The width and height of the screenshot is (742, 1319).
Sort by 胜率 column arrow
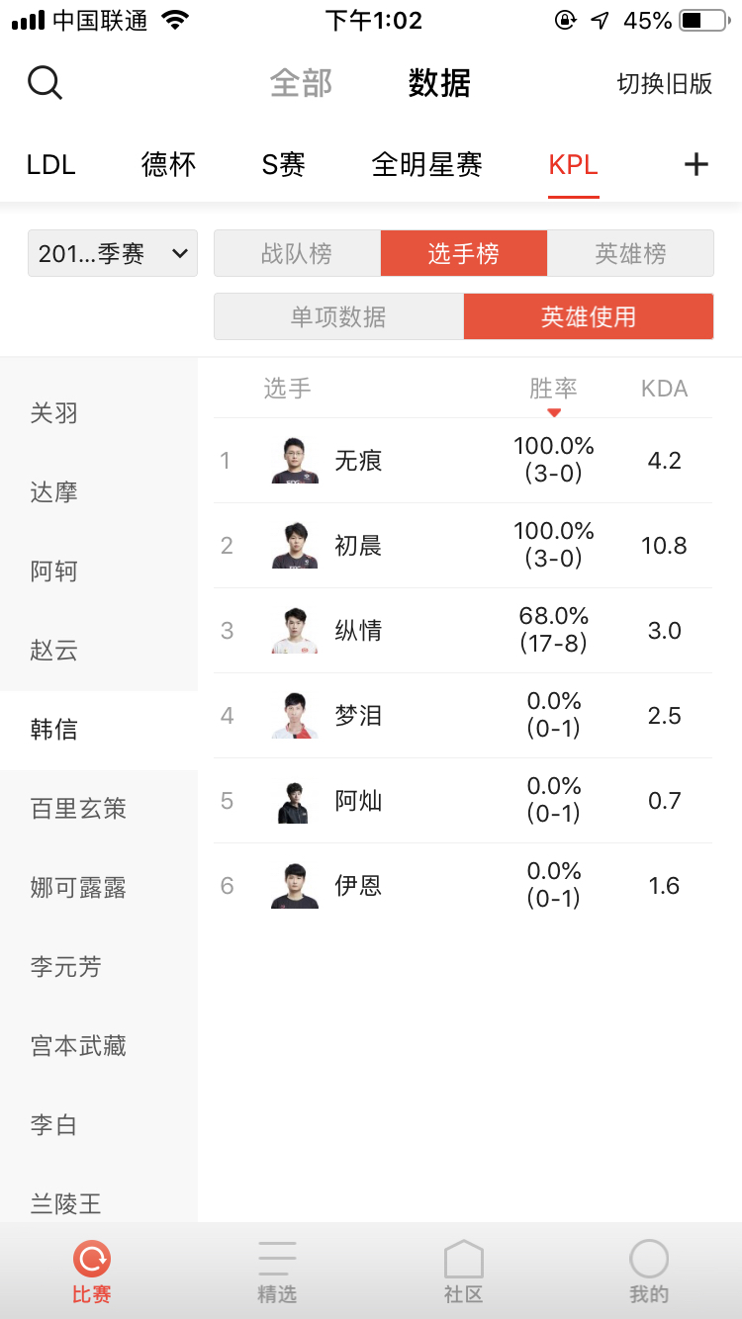pos(554,411)
